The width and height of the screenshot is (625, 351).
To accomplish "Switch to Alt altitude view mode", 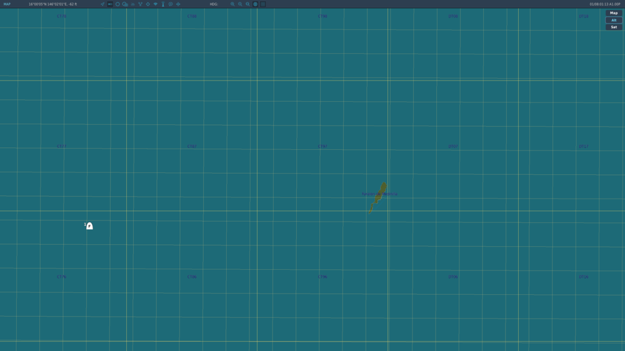I will [x=614, y=21].
